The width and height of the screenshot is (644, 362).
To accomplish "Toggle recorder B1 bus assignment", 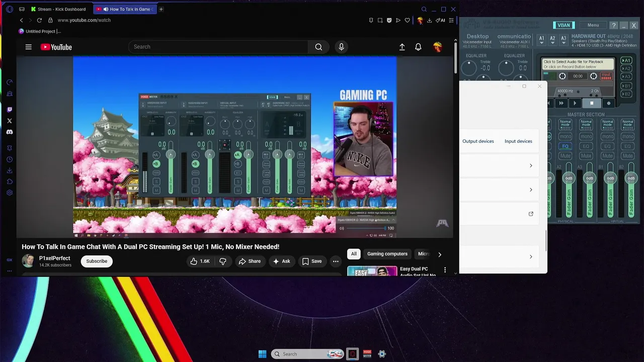I will (626, 86).
